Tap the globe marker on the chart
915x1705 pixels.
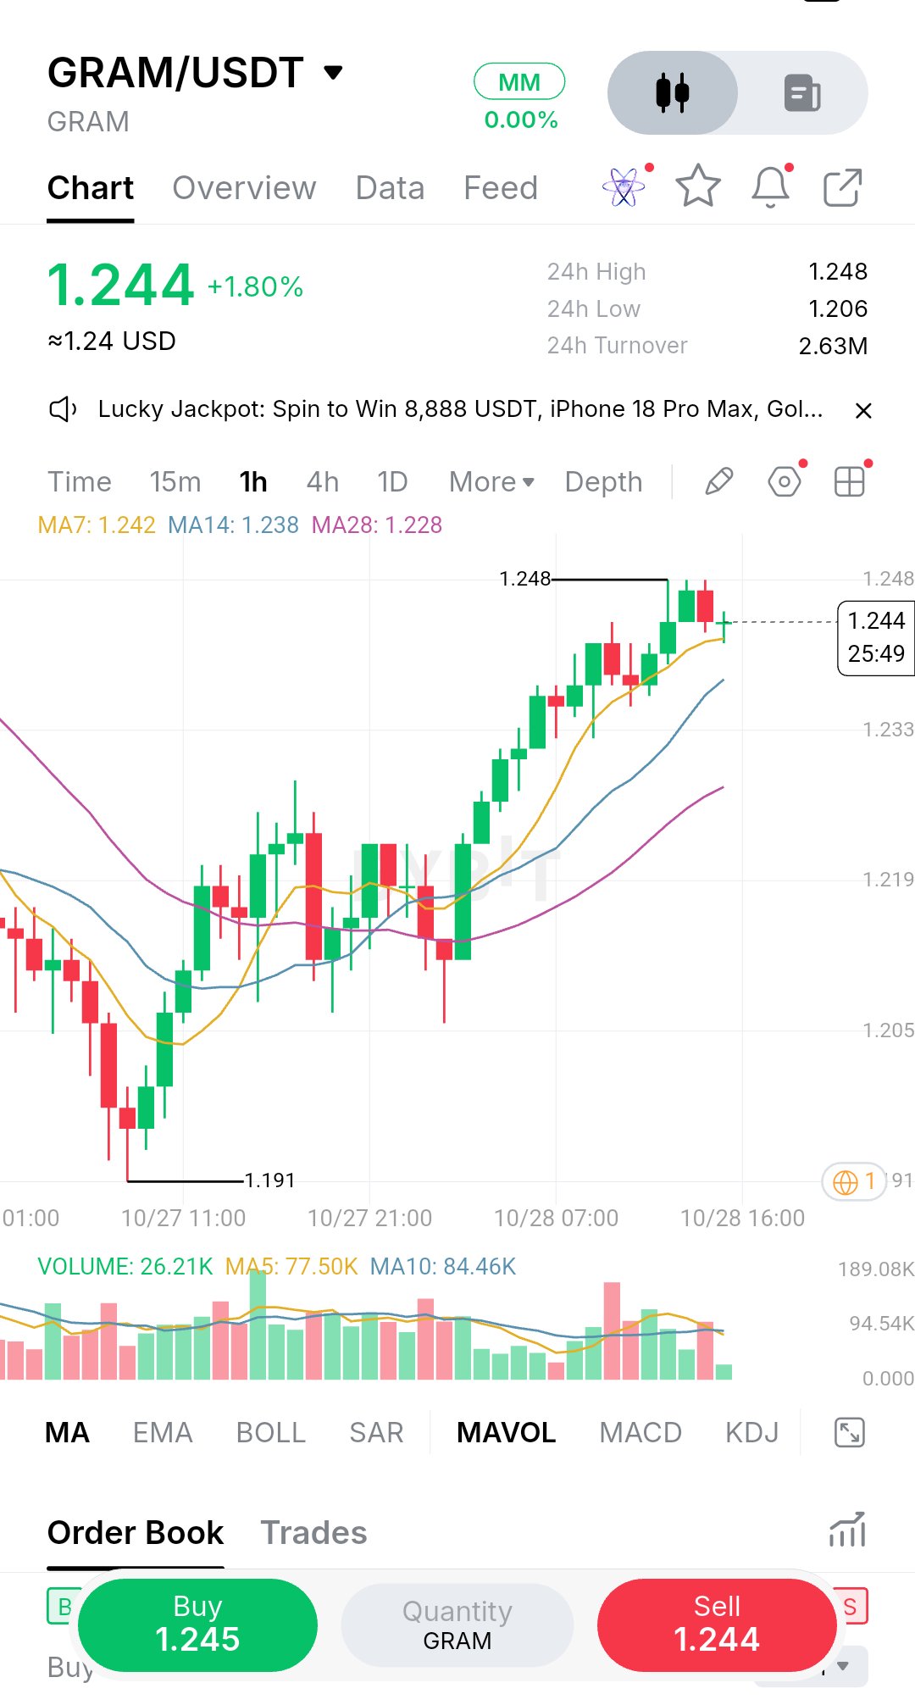(854, 1181)
